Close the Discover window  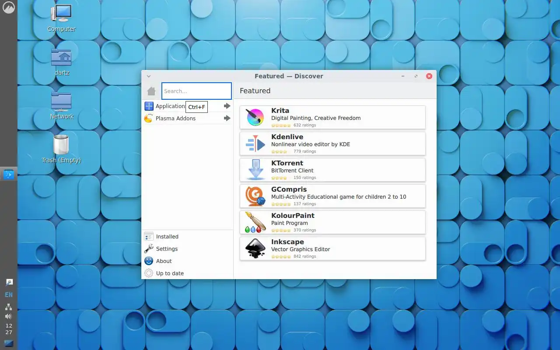point(429,76)
